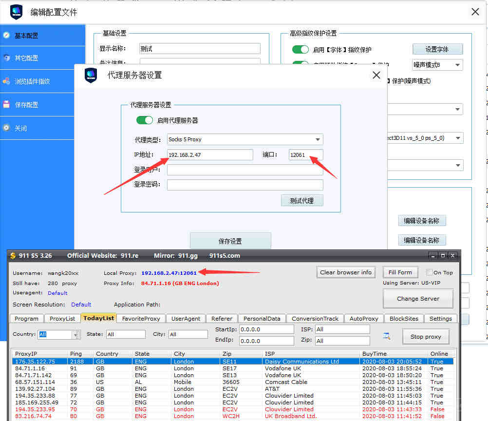Sort by the Ping column header
This screenshot has width=488, height=421.
80,354
